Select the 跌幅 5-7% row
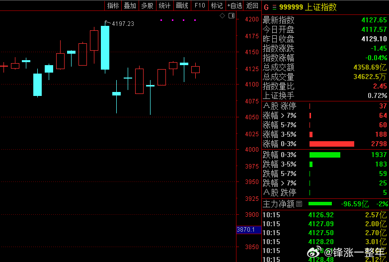This screenshot has height=262, width=389. coord(324,174)
